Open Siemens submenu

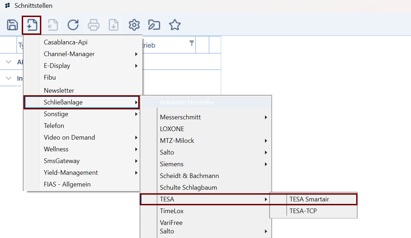(206, 164)
